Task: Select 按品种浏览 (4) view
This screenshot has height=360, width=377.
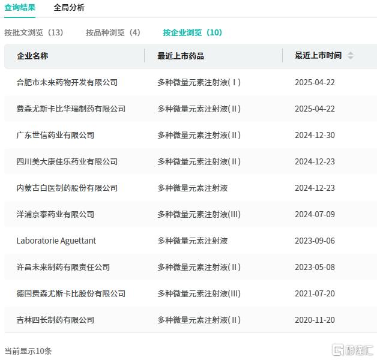Action: point(113,32)
